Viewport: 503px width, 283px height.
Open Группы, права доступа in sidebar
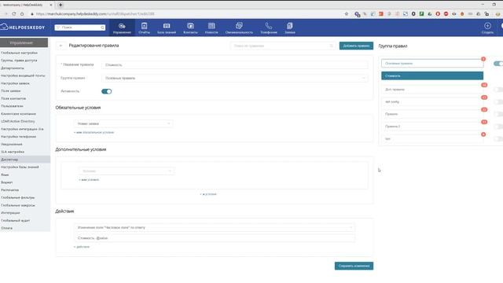[x=19, y=61]
